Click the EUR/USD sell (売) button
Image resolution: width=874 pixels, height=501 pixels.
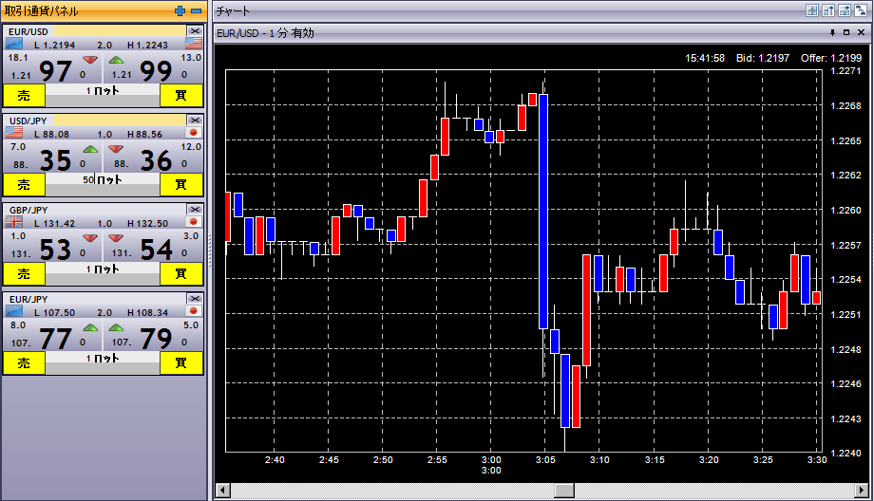(24, 94)
